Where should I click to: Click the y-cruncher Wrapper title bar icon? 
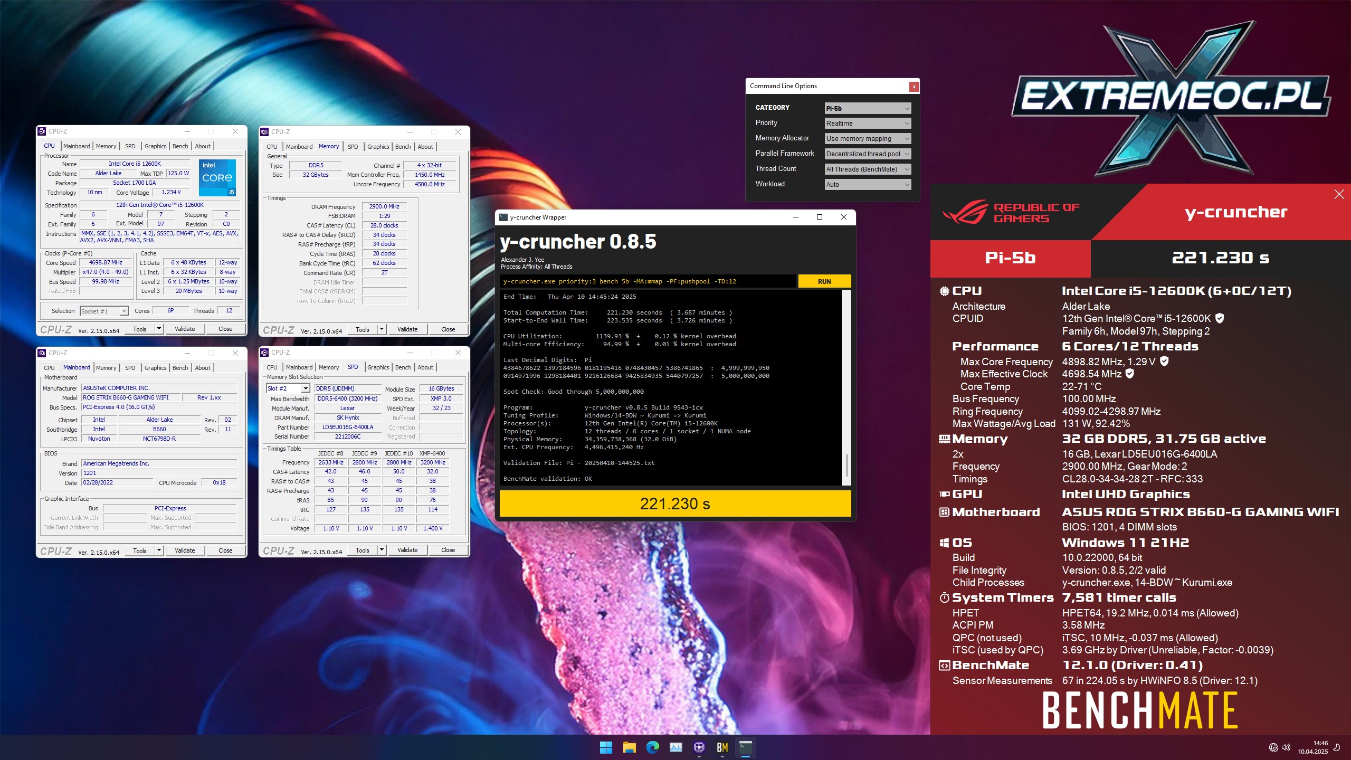(503, 217)
